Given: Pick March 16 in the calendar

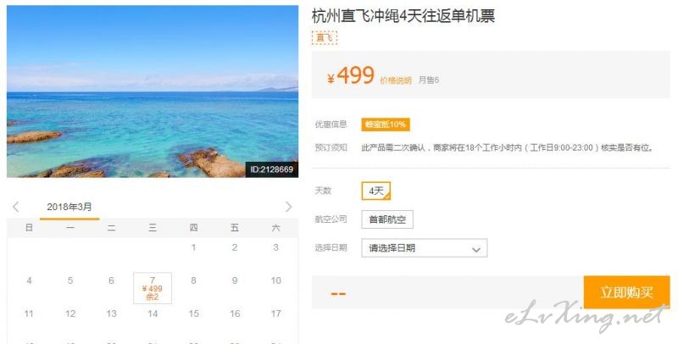Looking at the screenshot, I should (235, 313).
